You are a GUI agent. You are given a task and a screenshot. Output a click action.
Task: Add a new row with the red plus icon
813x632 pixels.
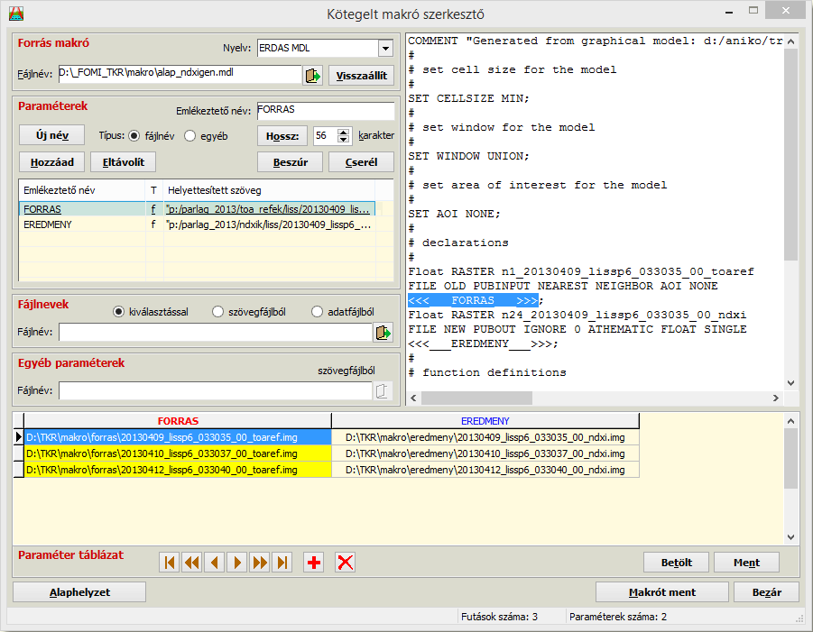click(314, 563)
